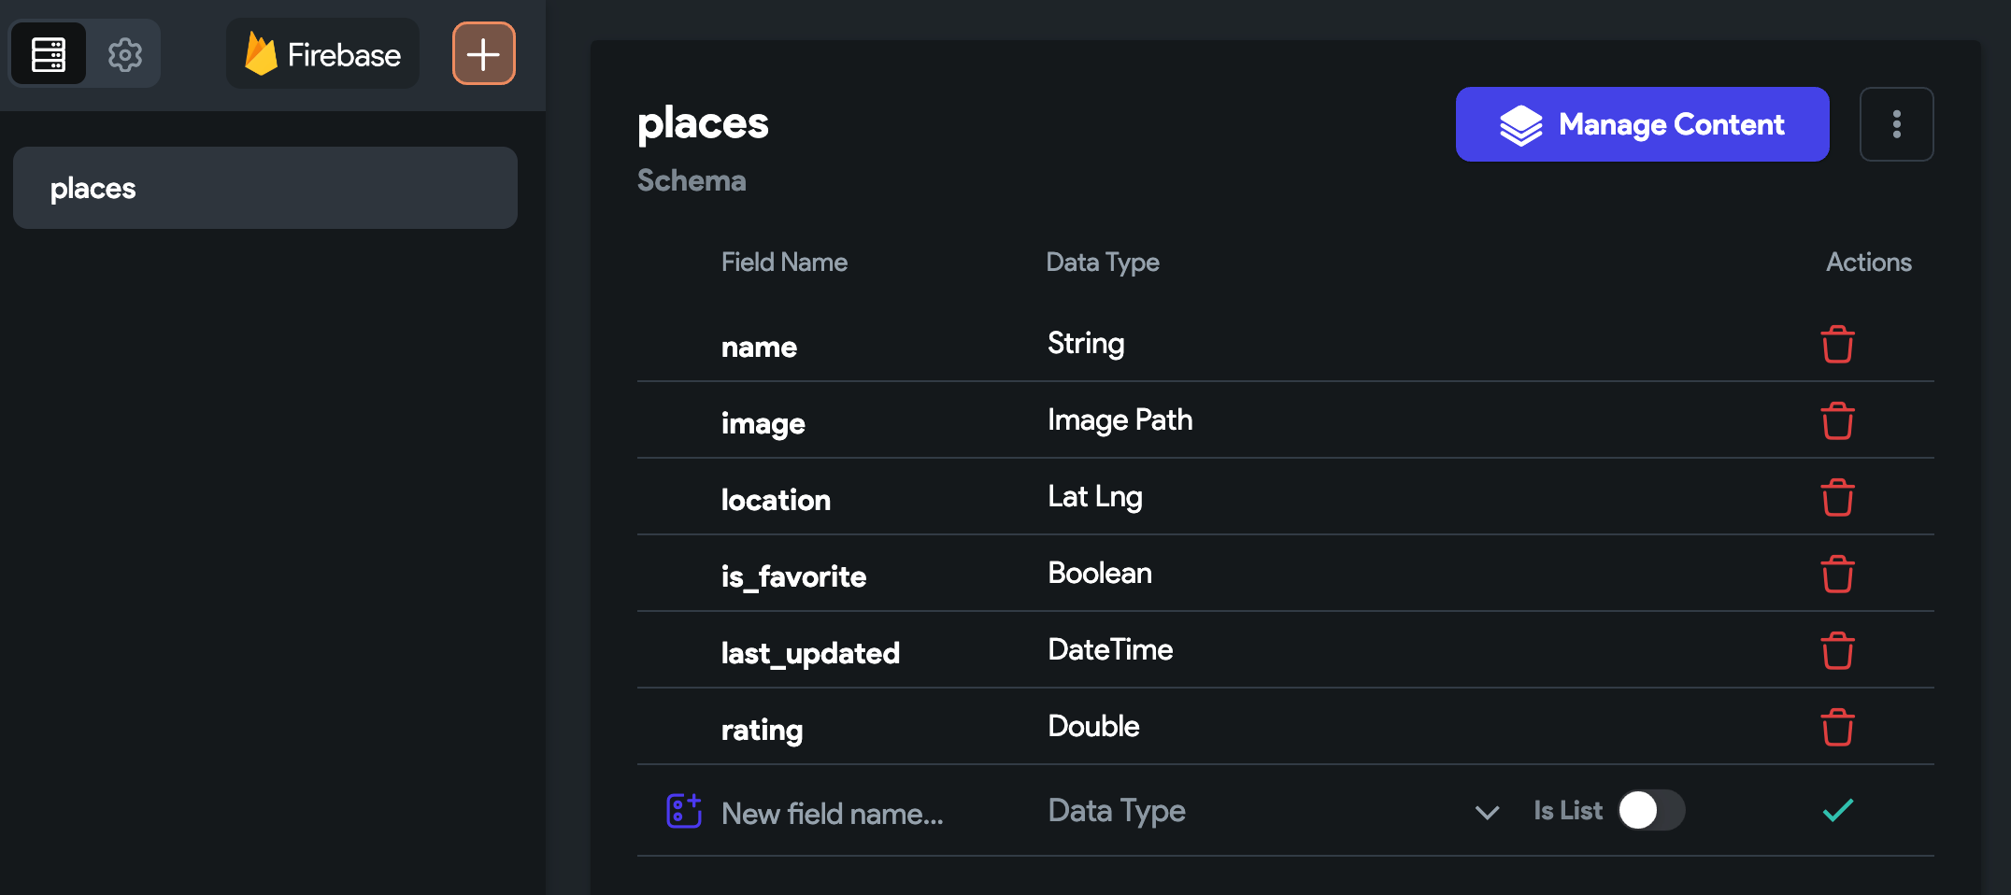Image resolution: width=2011 pixels, height=895 pixels.
Task: Click the new field icon
Action: coord(683,811)
